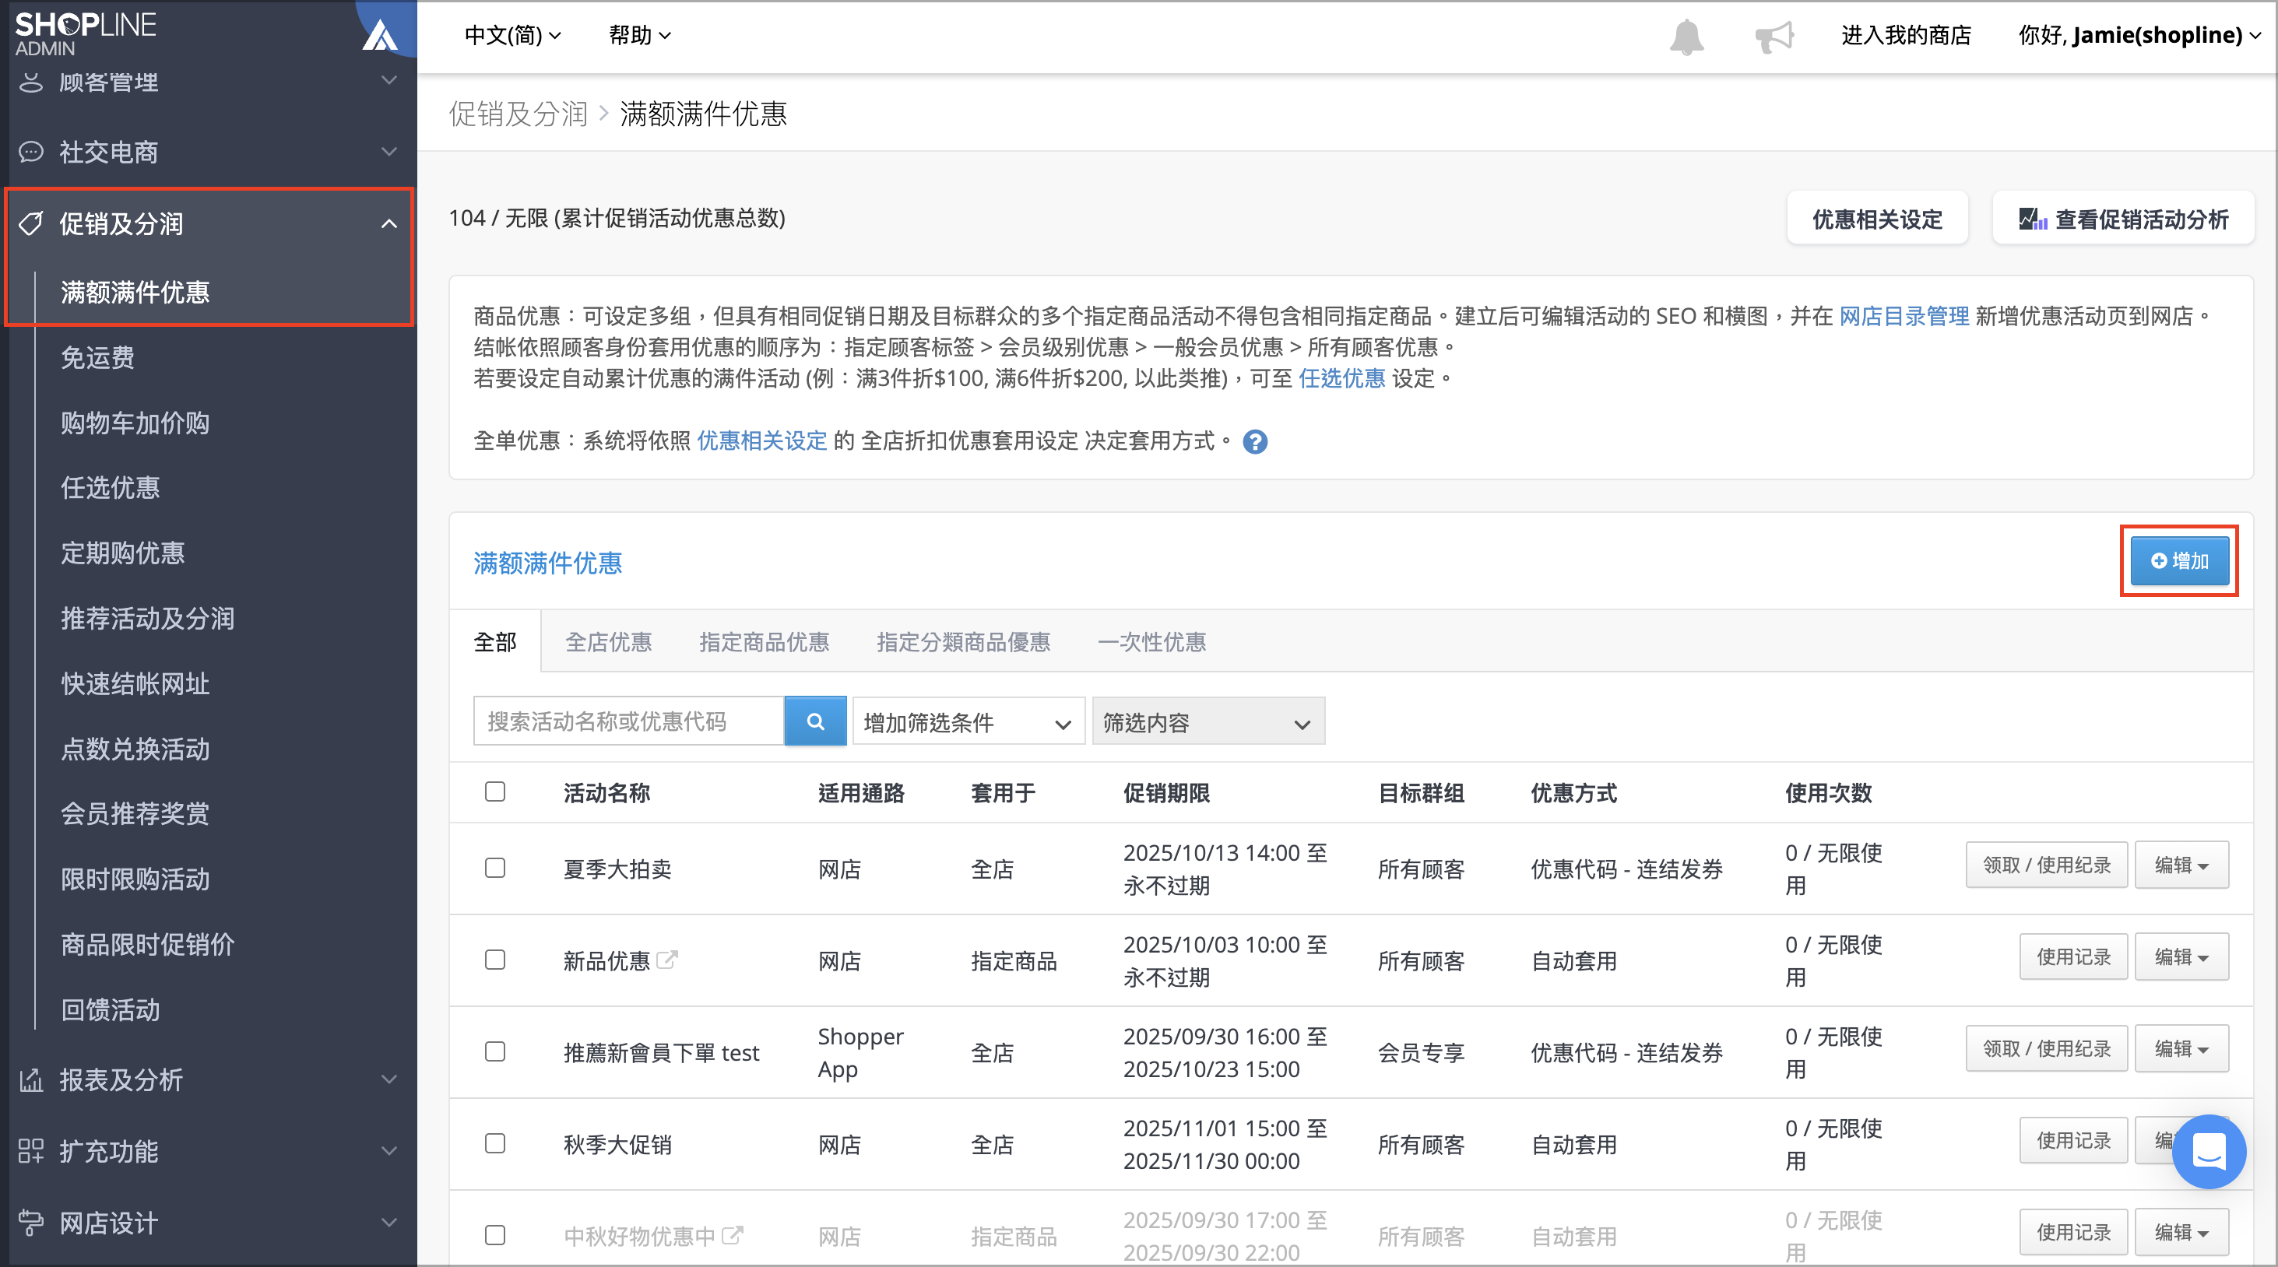This screenshot has width=2278, height=1267.
Task: Switch to the 指定商品优惠 tab
Action: 764,642
